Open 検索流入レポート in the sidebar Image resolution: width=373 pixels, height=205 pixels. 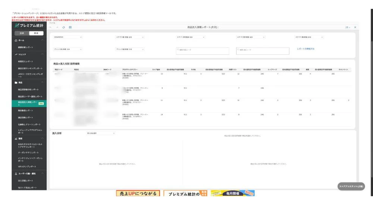click(x=25, y=61)
